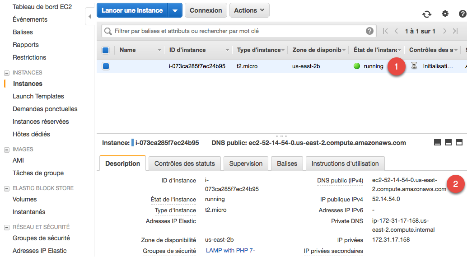Go to the first page of results
The width and height of the screenshot is (472, 257).
pyautogui.click(x=385, y=31)
